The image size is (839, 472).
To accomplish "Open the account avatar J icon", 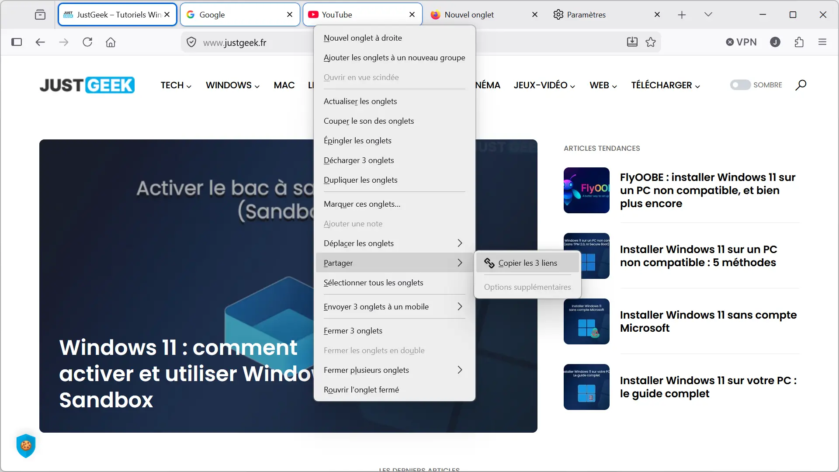I will tap(775, 42).
